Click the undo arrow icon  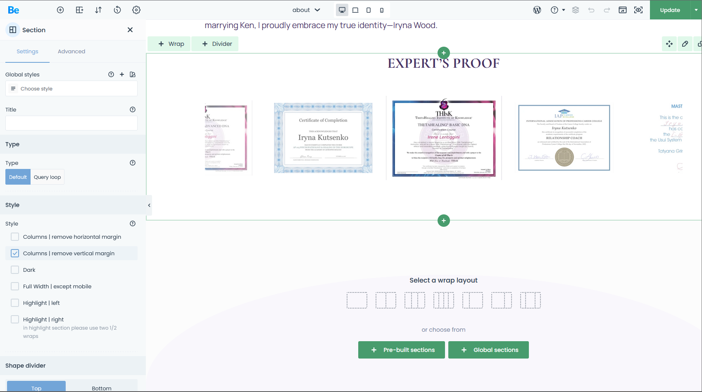(591, 10)
